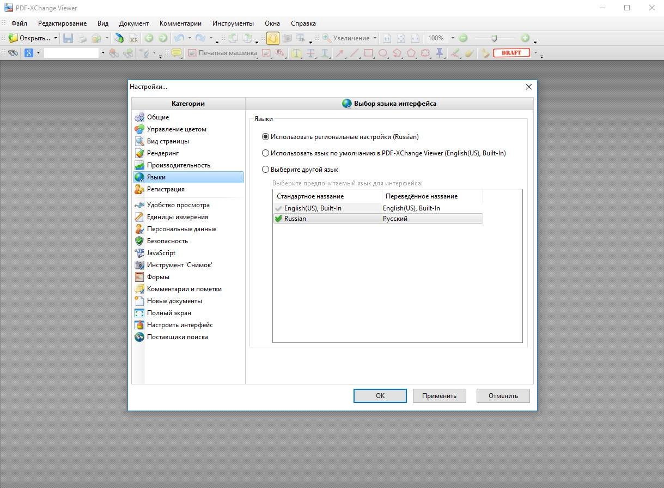The image size is (664, 488).
Task: Select the strikeout text tool
Action: pyautogui.click(x=310, y=53)
